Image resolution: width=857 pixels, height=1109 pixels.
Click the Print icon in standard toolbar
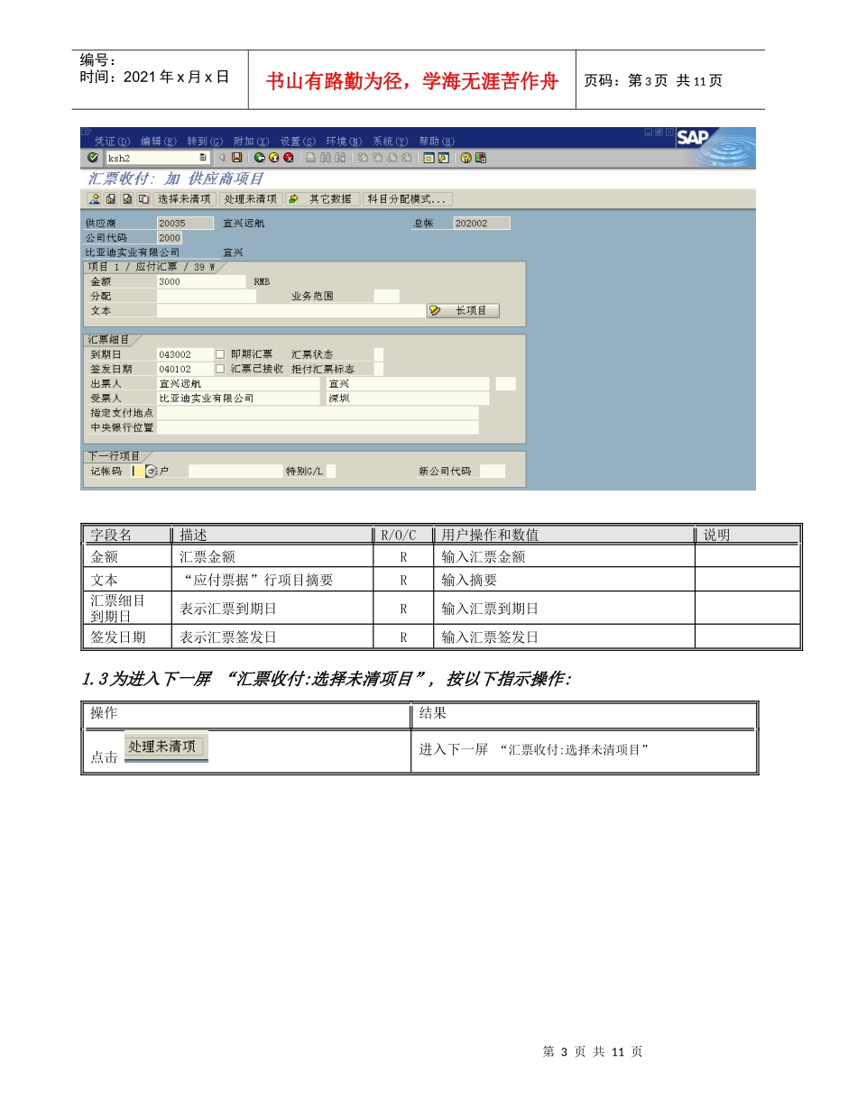(310, 158)
